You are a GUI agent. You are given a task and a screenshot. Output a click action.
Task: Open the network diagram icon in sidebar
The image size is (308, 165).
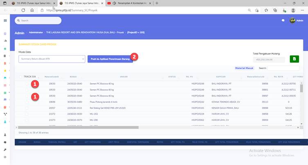coord(5,114)
